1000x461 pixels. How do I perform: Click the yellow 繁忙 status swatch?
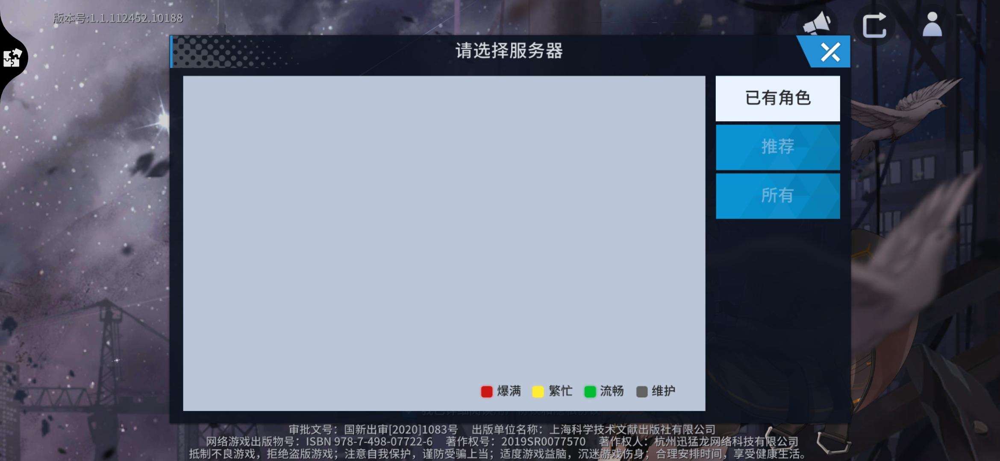[x=538, y=391]
